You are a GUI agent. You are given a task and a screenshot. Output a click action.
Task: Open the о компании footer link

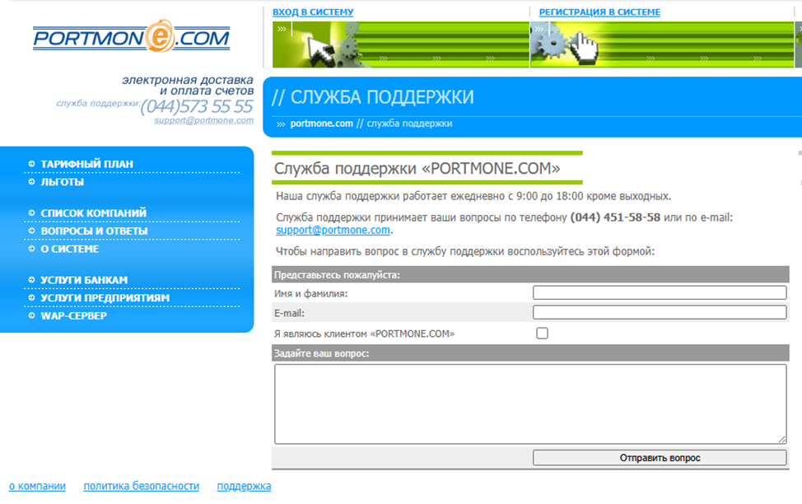point(37,486)
